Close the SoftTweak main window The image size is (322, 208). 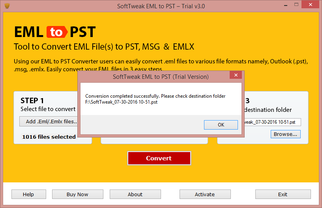coord(310,4)
